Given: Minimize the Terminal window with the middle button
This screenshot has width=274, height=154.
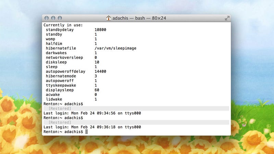Looking at the screenshot, I should pos(53,18).
